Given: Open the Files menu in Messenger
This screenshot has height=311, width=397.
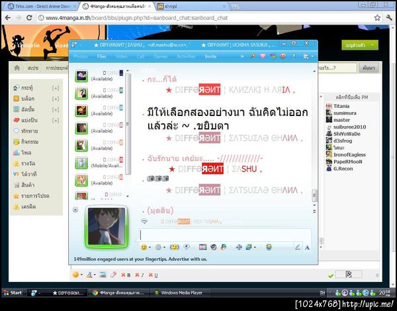Looking at the screenshot, I should point(101,56).
